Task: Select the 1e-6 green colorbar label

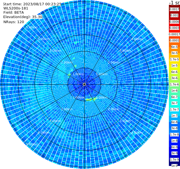Action: (174, 90)
